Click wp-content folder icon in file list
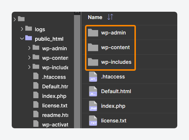The image size is (189, 140). (93, 47)
